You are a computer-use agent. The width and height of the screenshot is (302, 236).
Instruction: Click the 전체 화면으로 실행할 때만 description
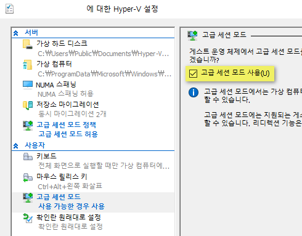point(104,166)
